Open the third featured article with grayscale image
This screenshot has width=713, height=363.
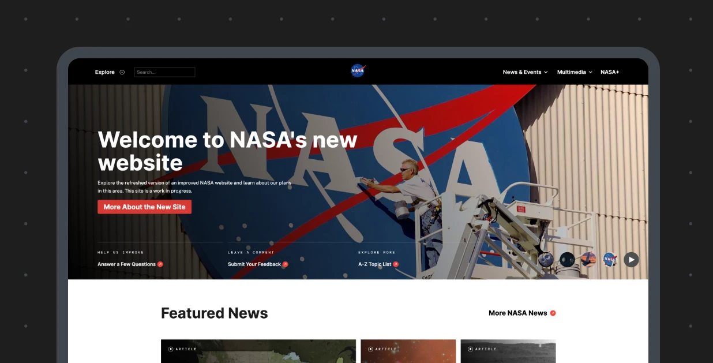click(508, 351)
